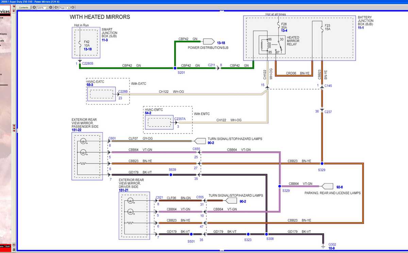Select connector label C521
Screen dimensions: 408x253
coord(159,197)
